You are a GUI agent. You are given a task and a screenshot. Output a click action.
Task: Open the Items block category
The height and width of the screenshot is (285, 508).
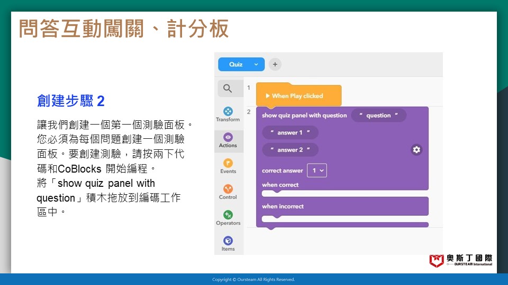point(228,244)
